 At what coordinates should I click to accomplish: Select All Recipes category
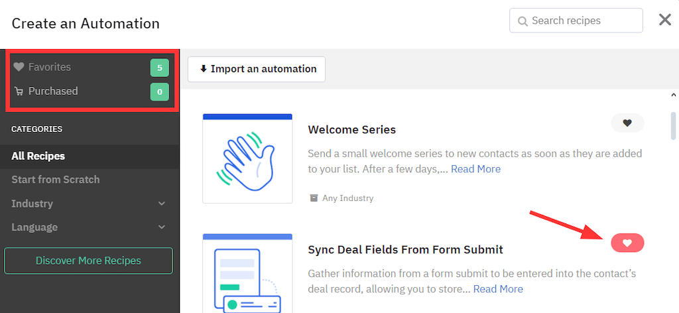pos(38,156)
